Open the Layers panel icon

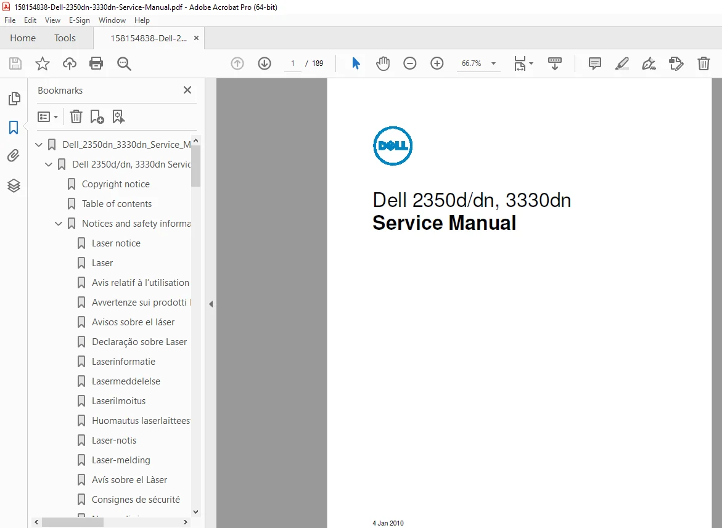14,185
